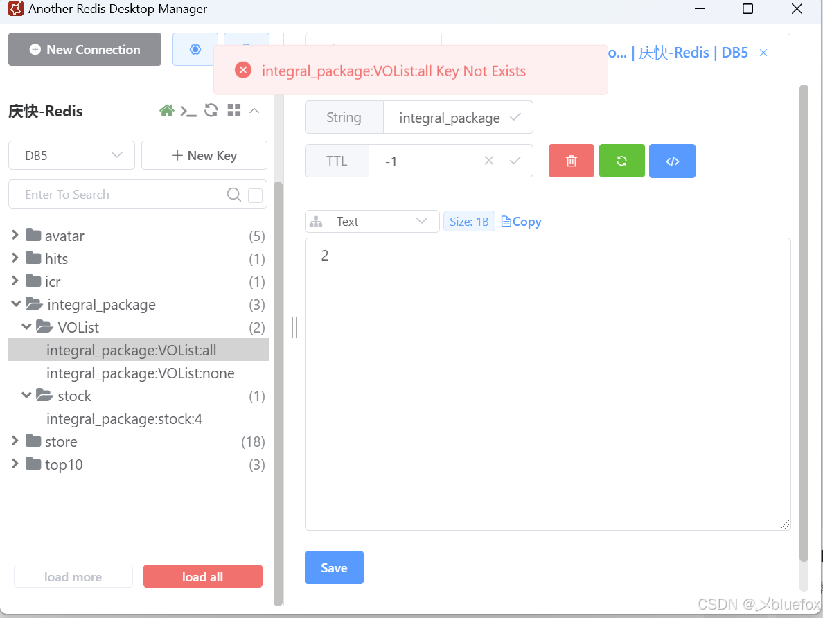Viewport: 823px width, 618px height.
Task: Save the key value
Action: pyautogui.click(x=335, y=567)
